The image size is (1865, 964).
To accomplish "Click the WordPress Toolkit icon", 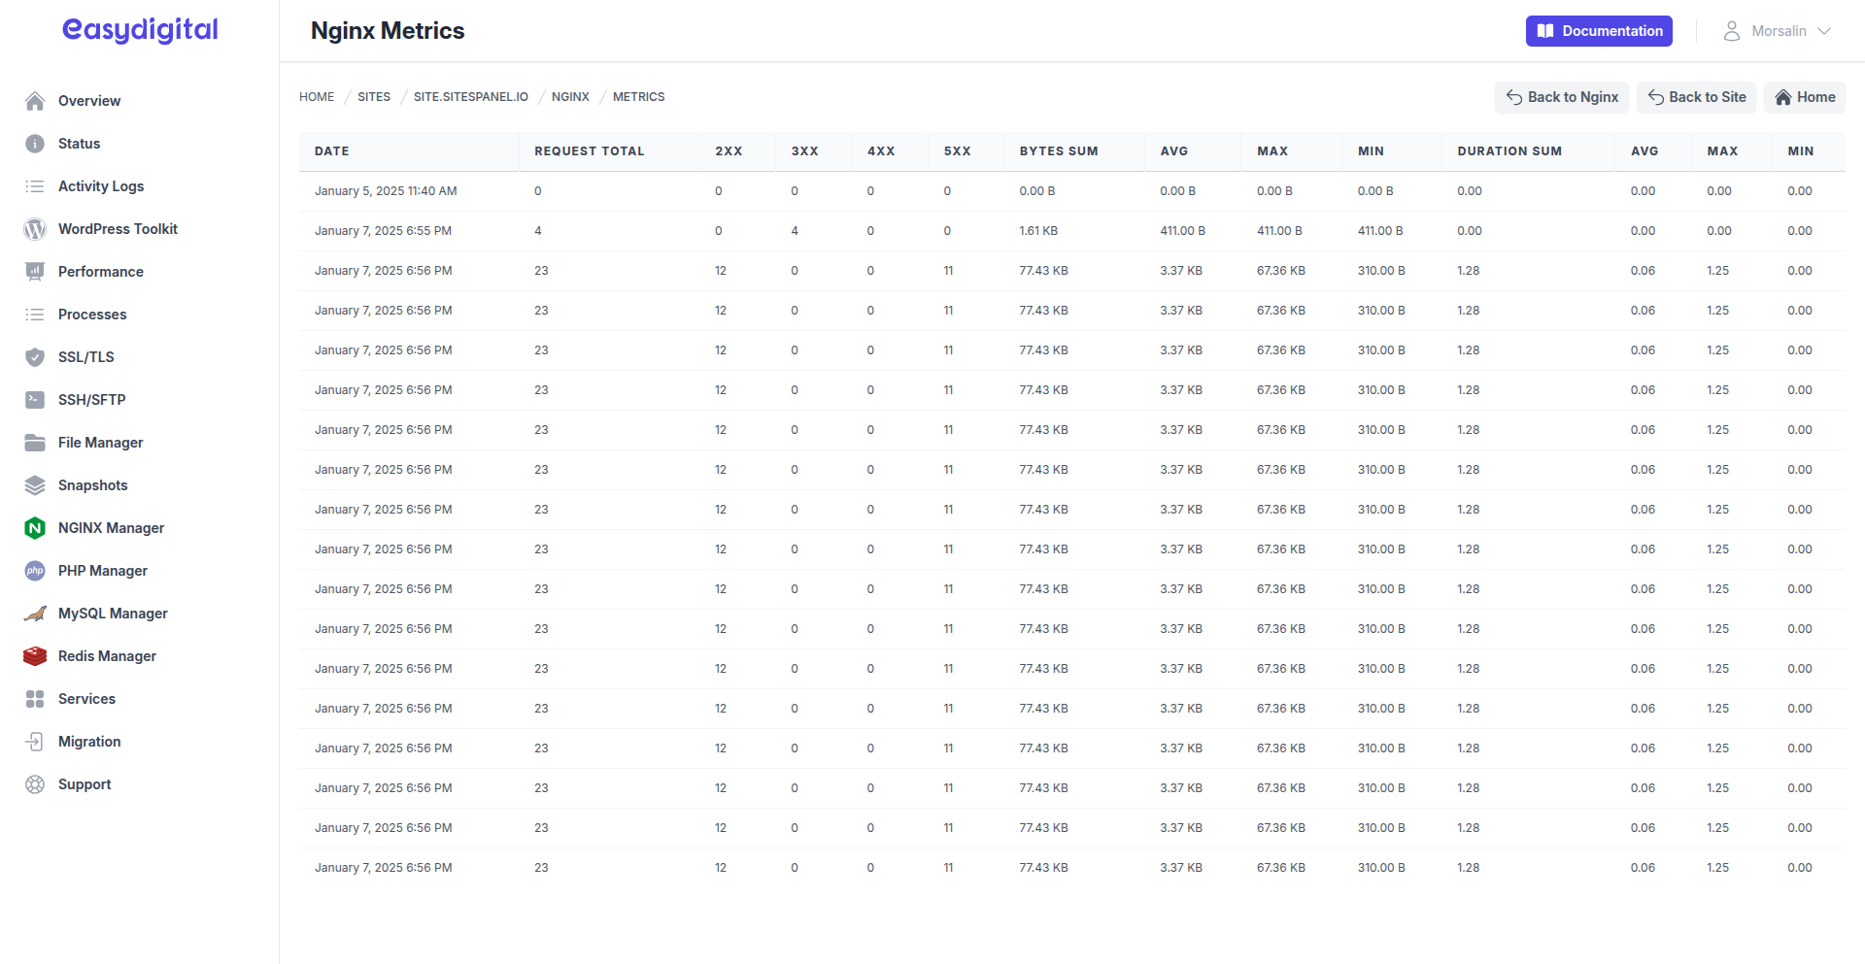I will tap(35, 229).
